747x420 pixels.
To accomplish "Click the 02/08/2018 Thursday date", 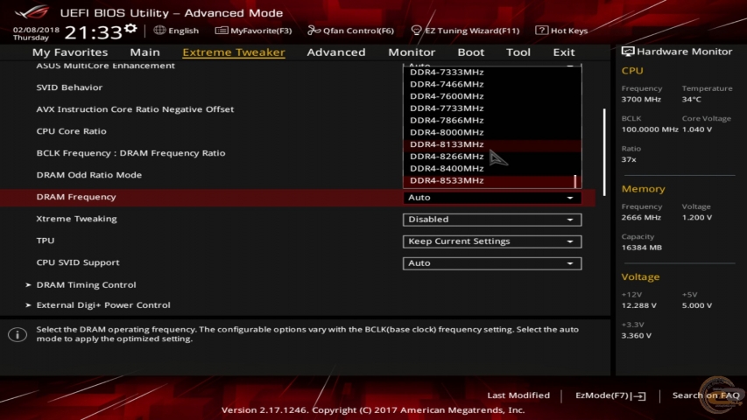I will click(36, 33).
